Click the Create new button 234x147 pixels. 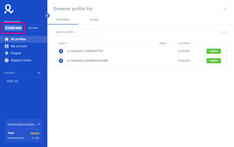click(x=13, y=28)
